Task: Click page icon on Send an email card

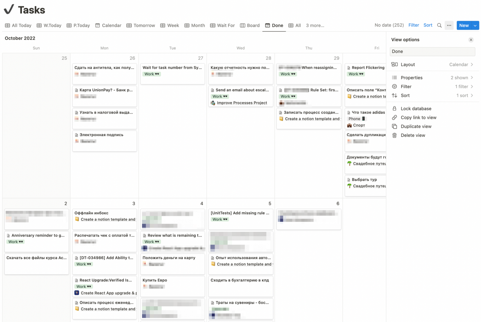Action: pyautogui.click(x=212, y=90)
